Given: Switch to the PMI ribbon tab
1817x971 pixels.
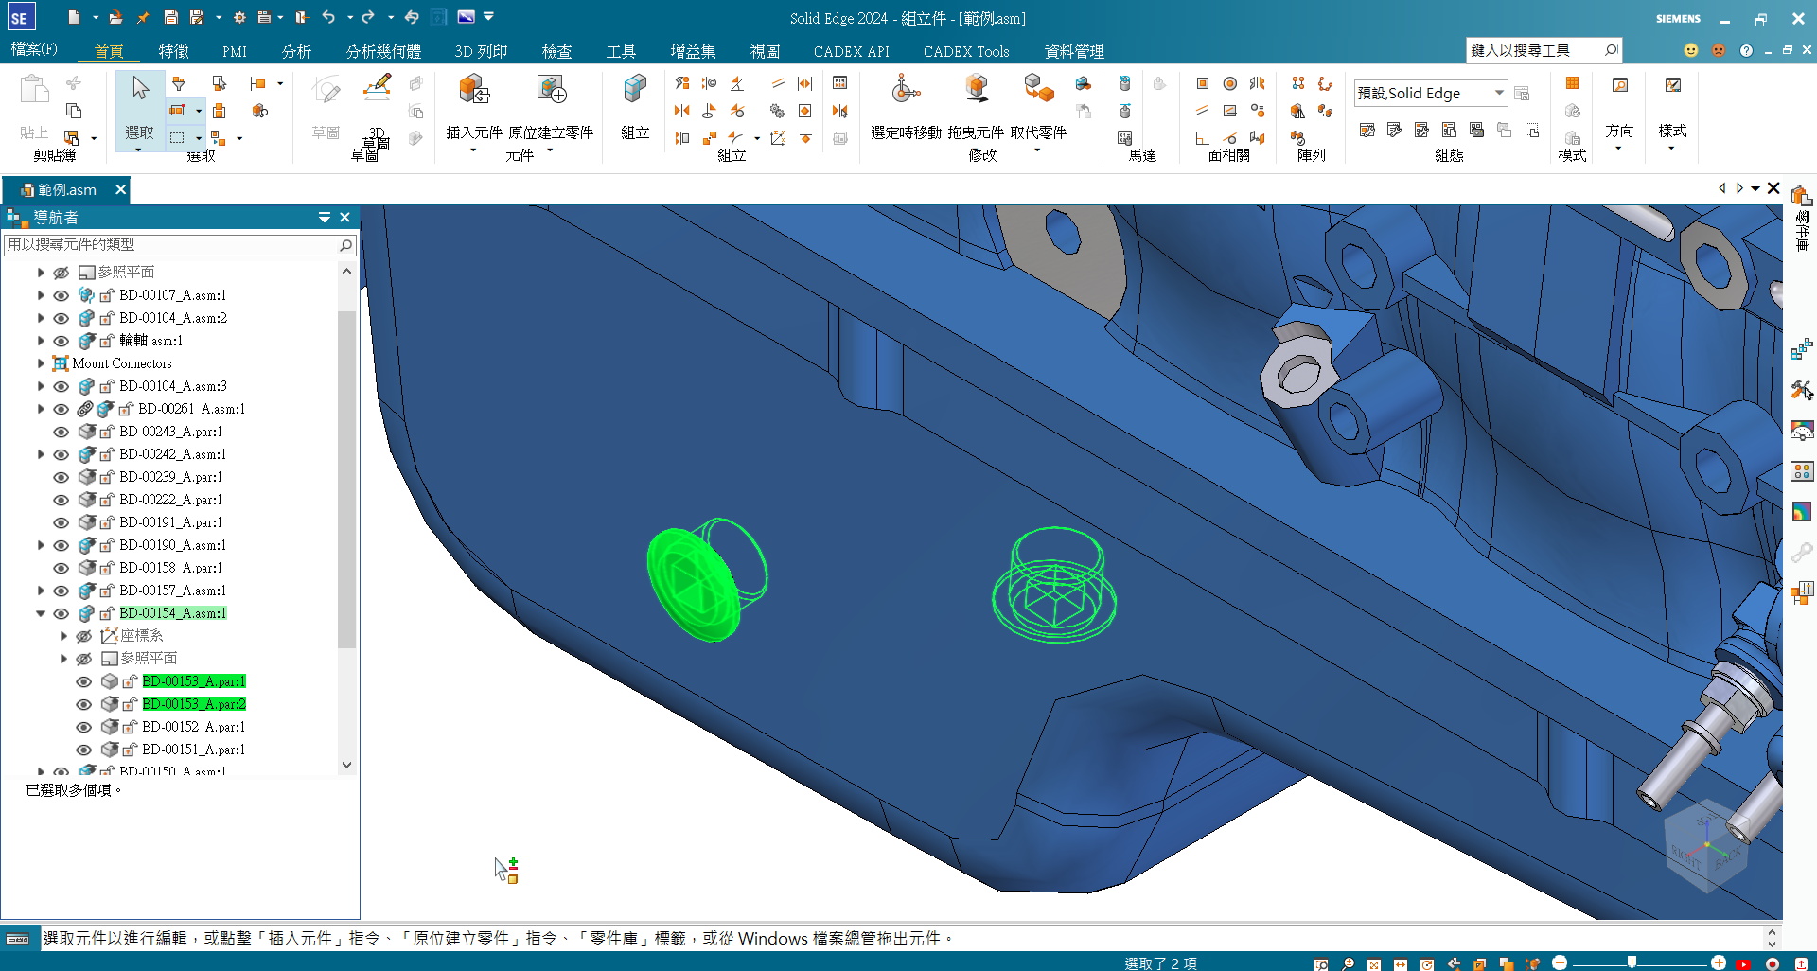Looking at the screenshot, I should (235, 51).
